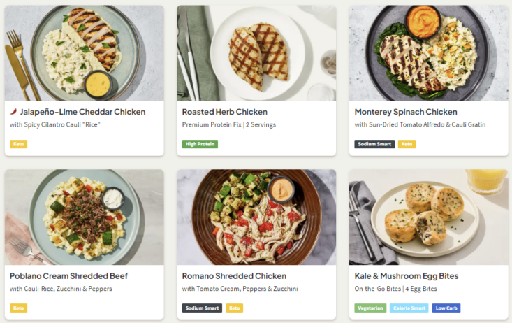
Task: Select the Calorie Smart tag
Action: coord(408,308)
